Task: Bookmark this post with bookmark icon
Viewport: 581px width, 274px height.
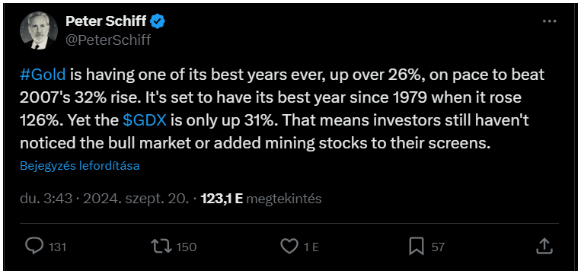Action: [x=417, y=247]
